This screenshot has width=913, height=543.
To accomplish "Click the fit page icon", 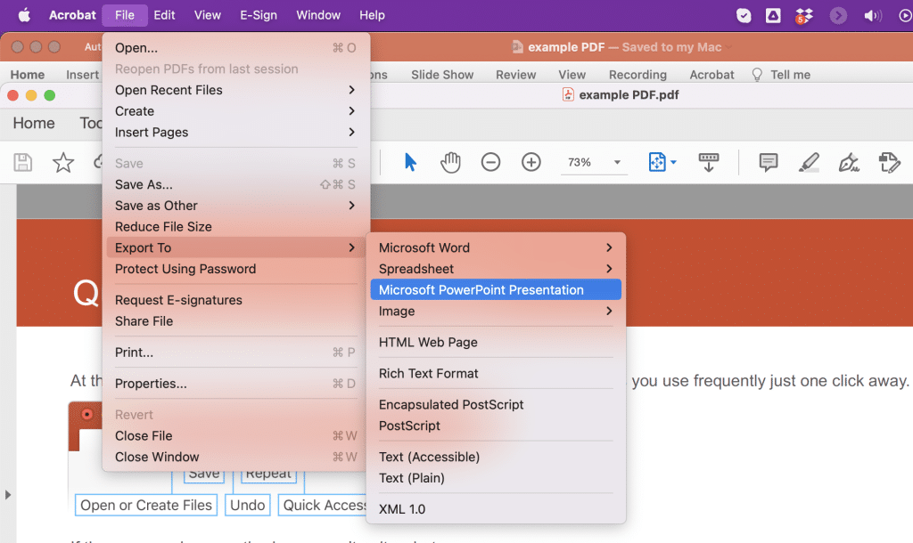I will coord(657,162).
